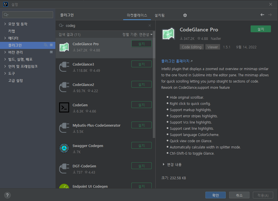Image resolution: width=278 pixels, height=201 pixels.
Task: Expand the 변경 내용 section
Action: coord(164,165)
